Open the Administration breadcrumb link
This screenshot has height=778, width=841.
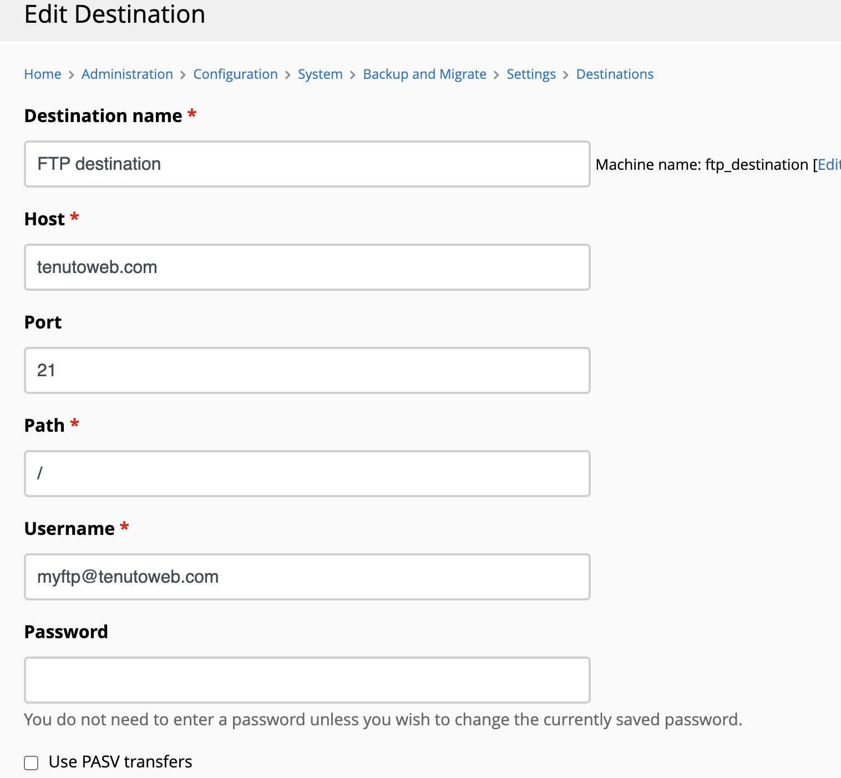pyautogui.click(x=127, y=74)
